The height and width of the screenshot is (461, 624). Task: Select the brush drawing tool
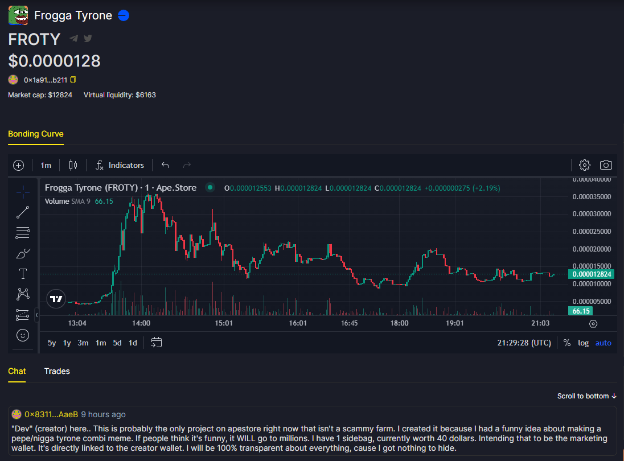(x=23, y=253)
